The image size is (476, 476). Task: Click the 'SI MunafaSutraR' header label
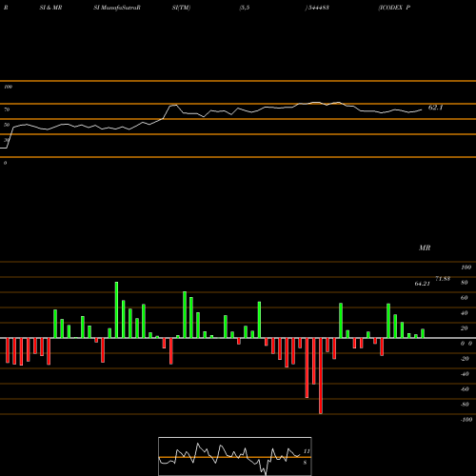(117, 8)
